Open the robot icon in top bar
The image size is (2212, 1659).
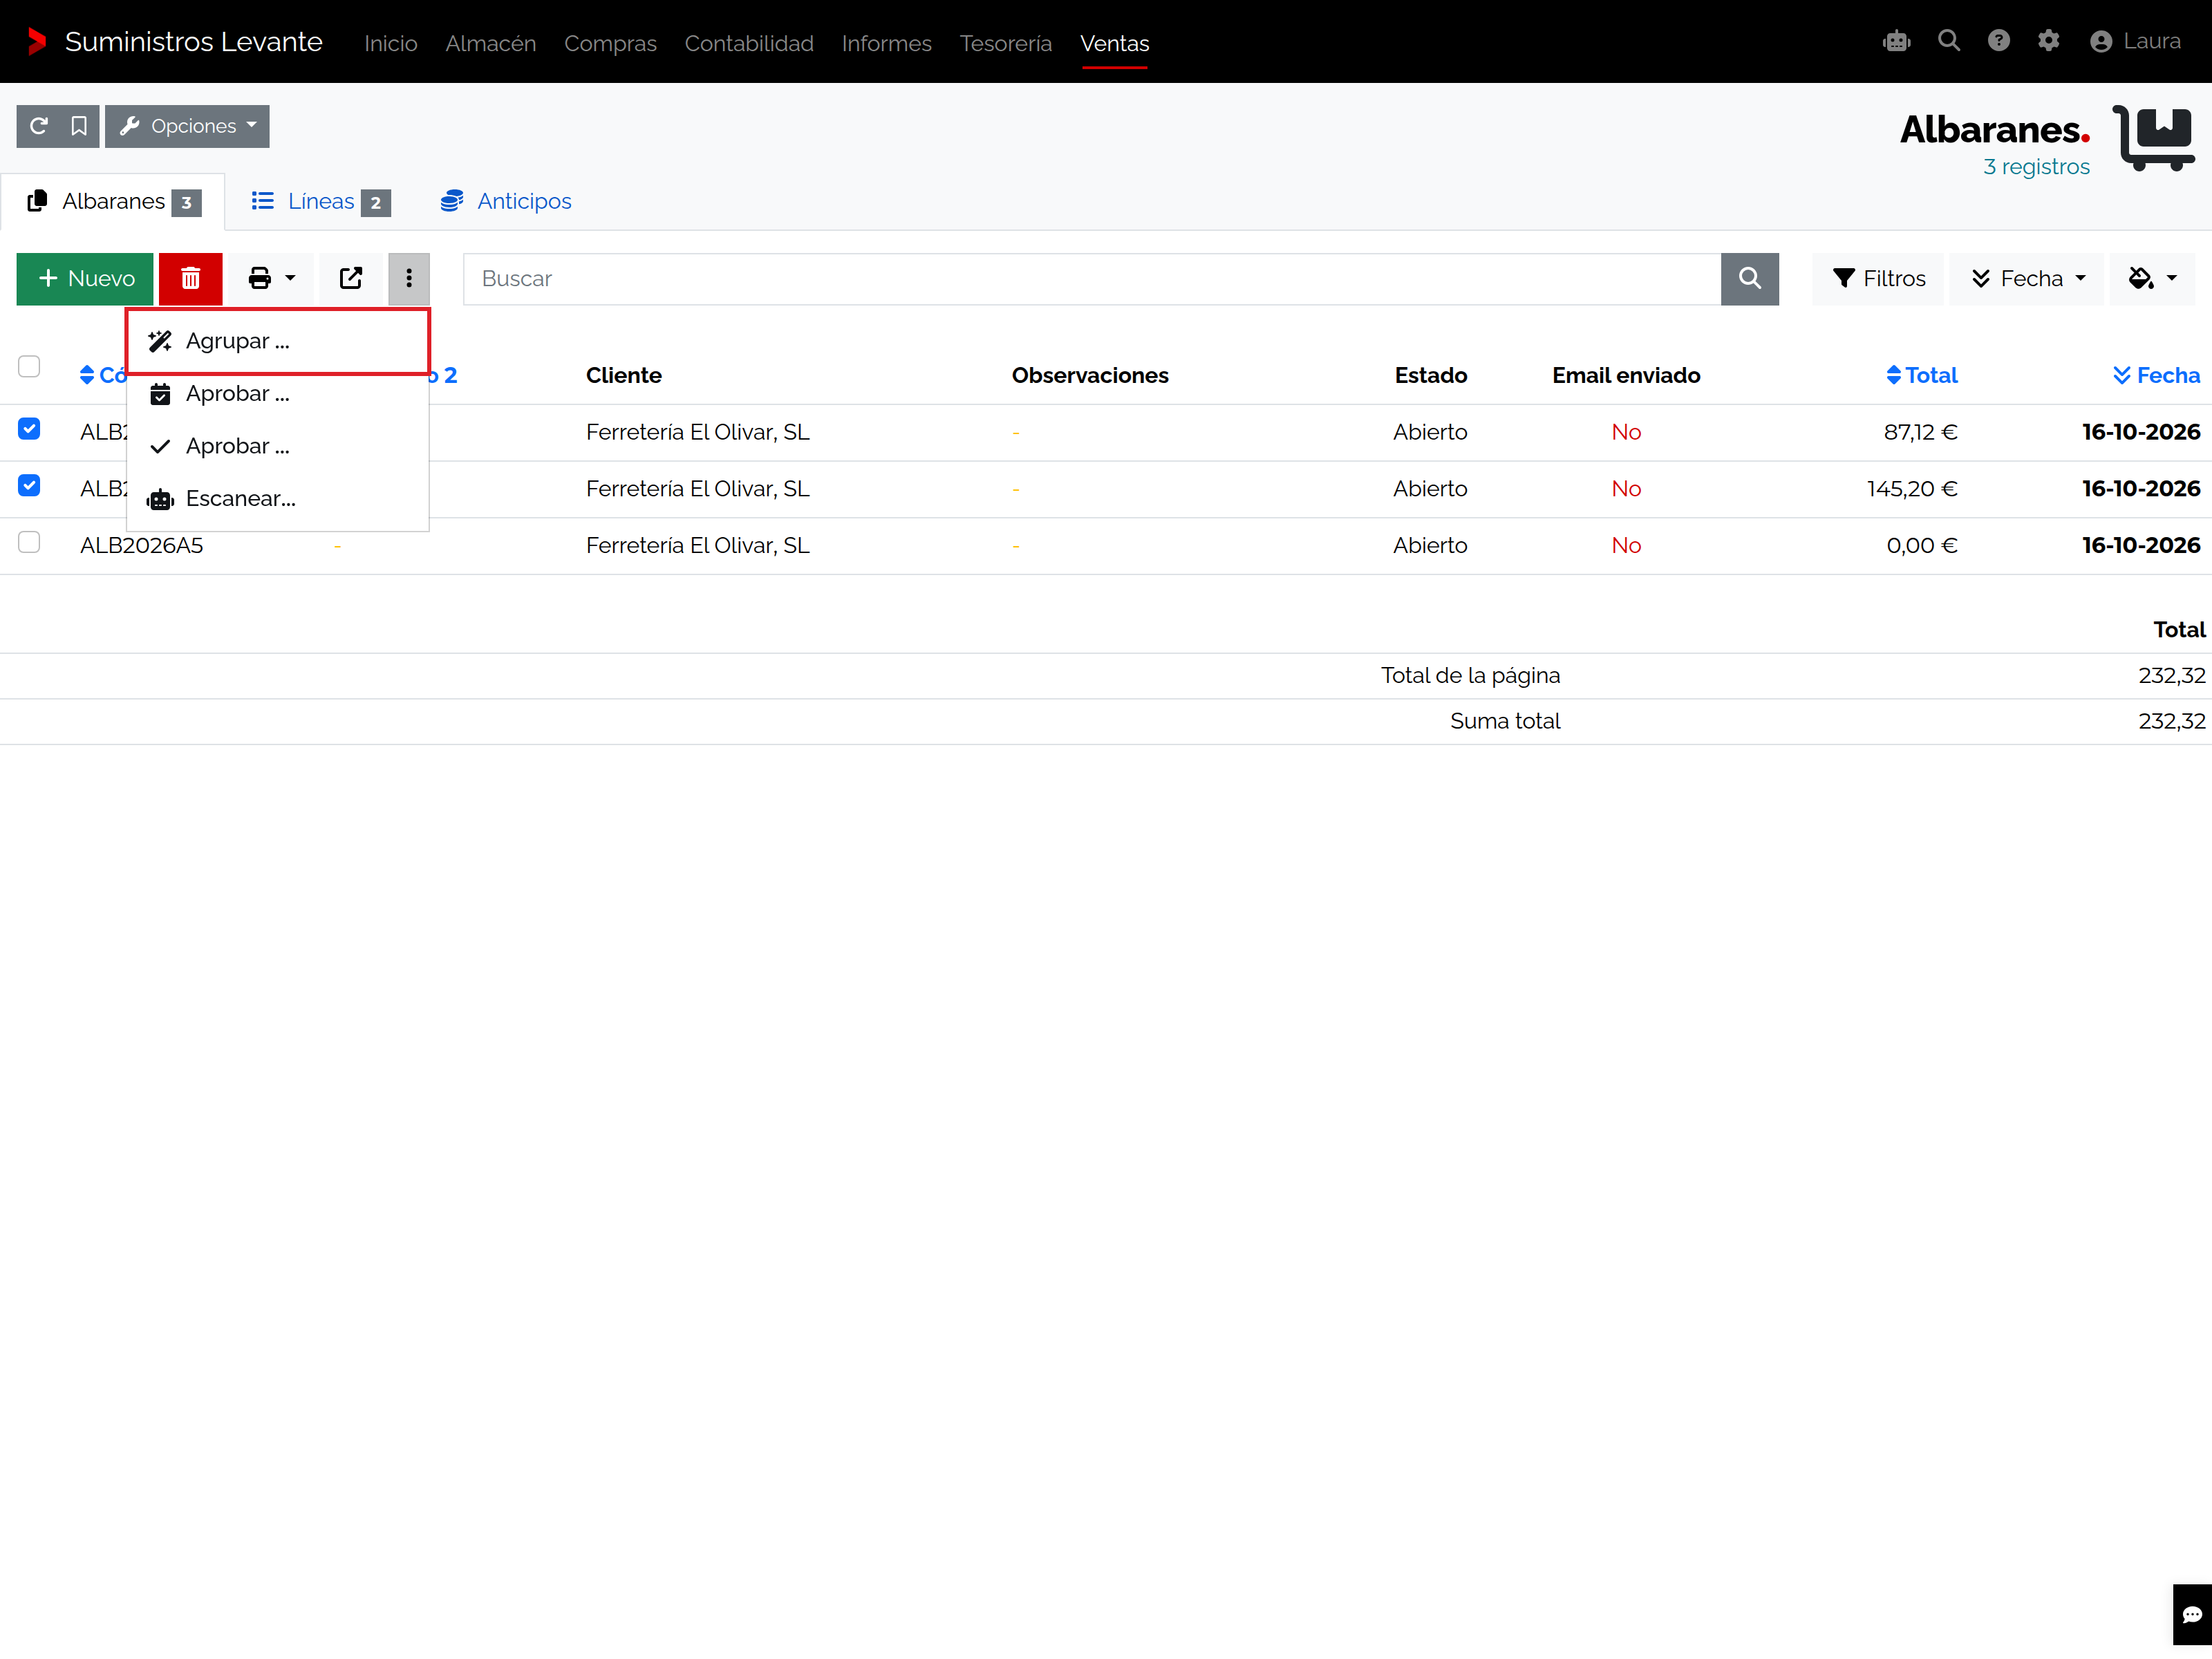tap(1896, 41)
